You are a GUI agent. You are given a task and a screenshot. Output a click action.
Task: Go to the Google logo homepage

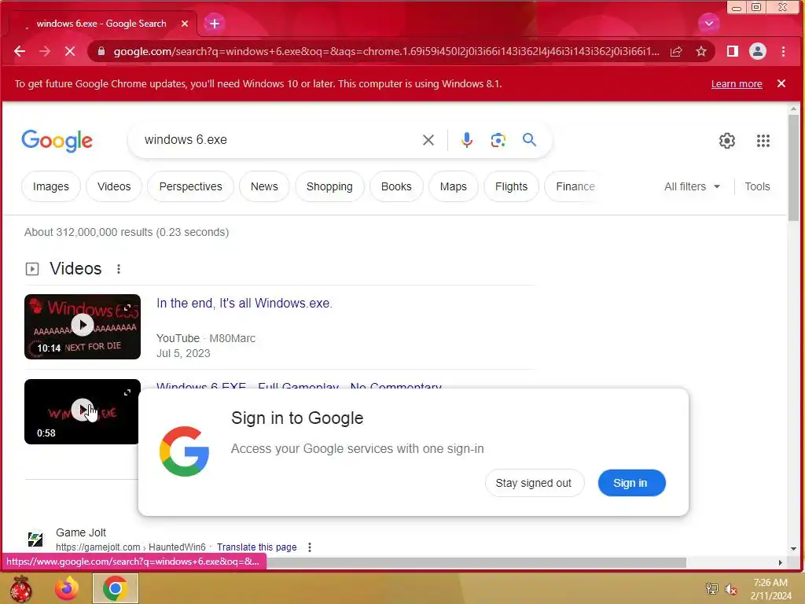pos(57,140)
